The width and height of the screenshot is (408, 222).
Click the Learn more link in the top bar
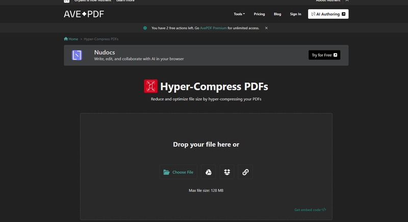click(x=125, y=1)
